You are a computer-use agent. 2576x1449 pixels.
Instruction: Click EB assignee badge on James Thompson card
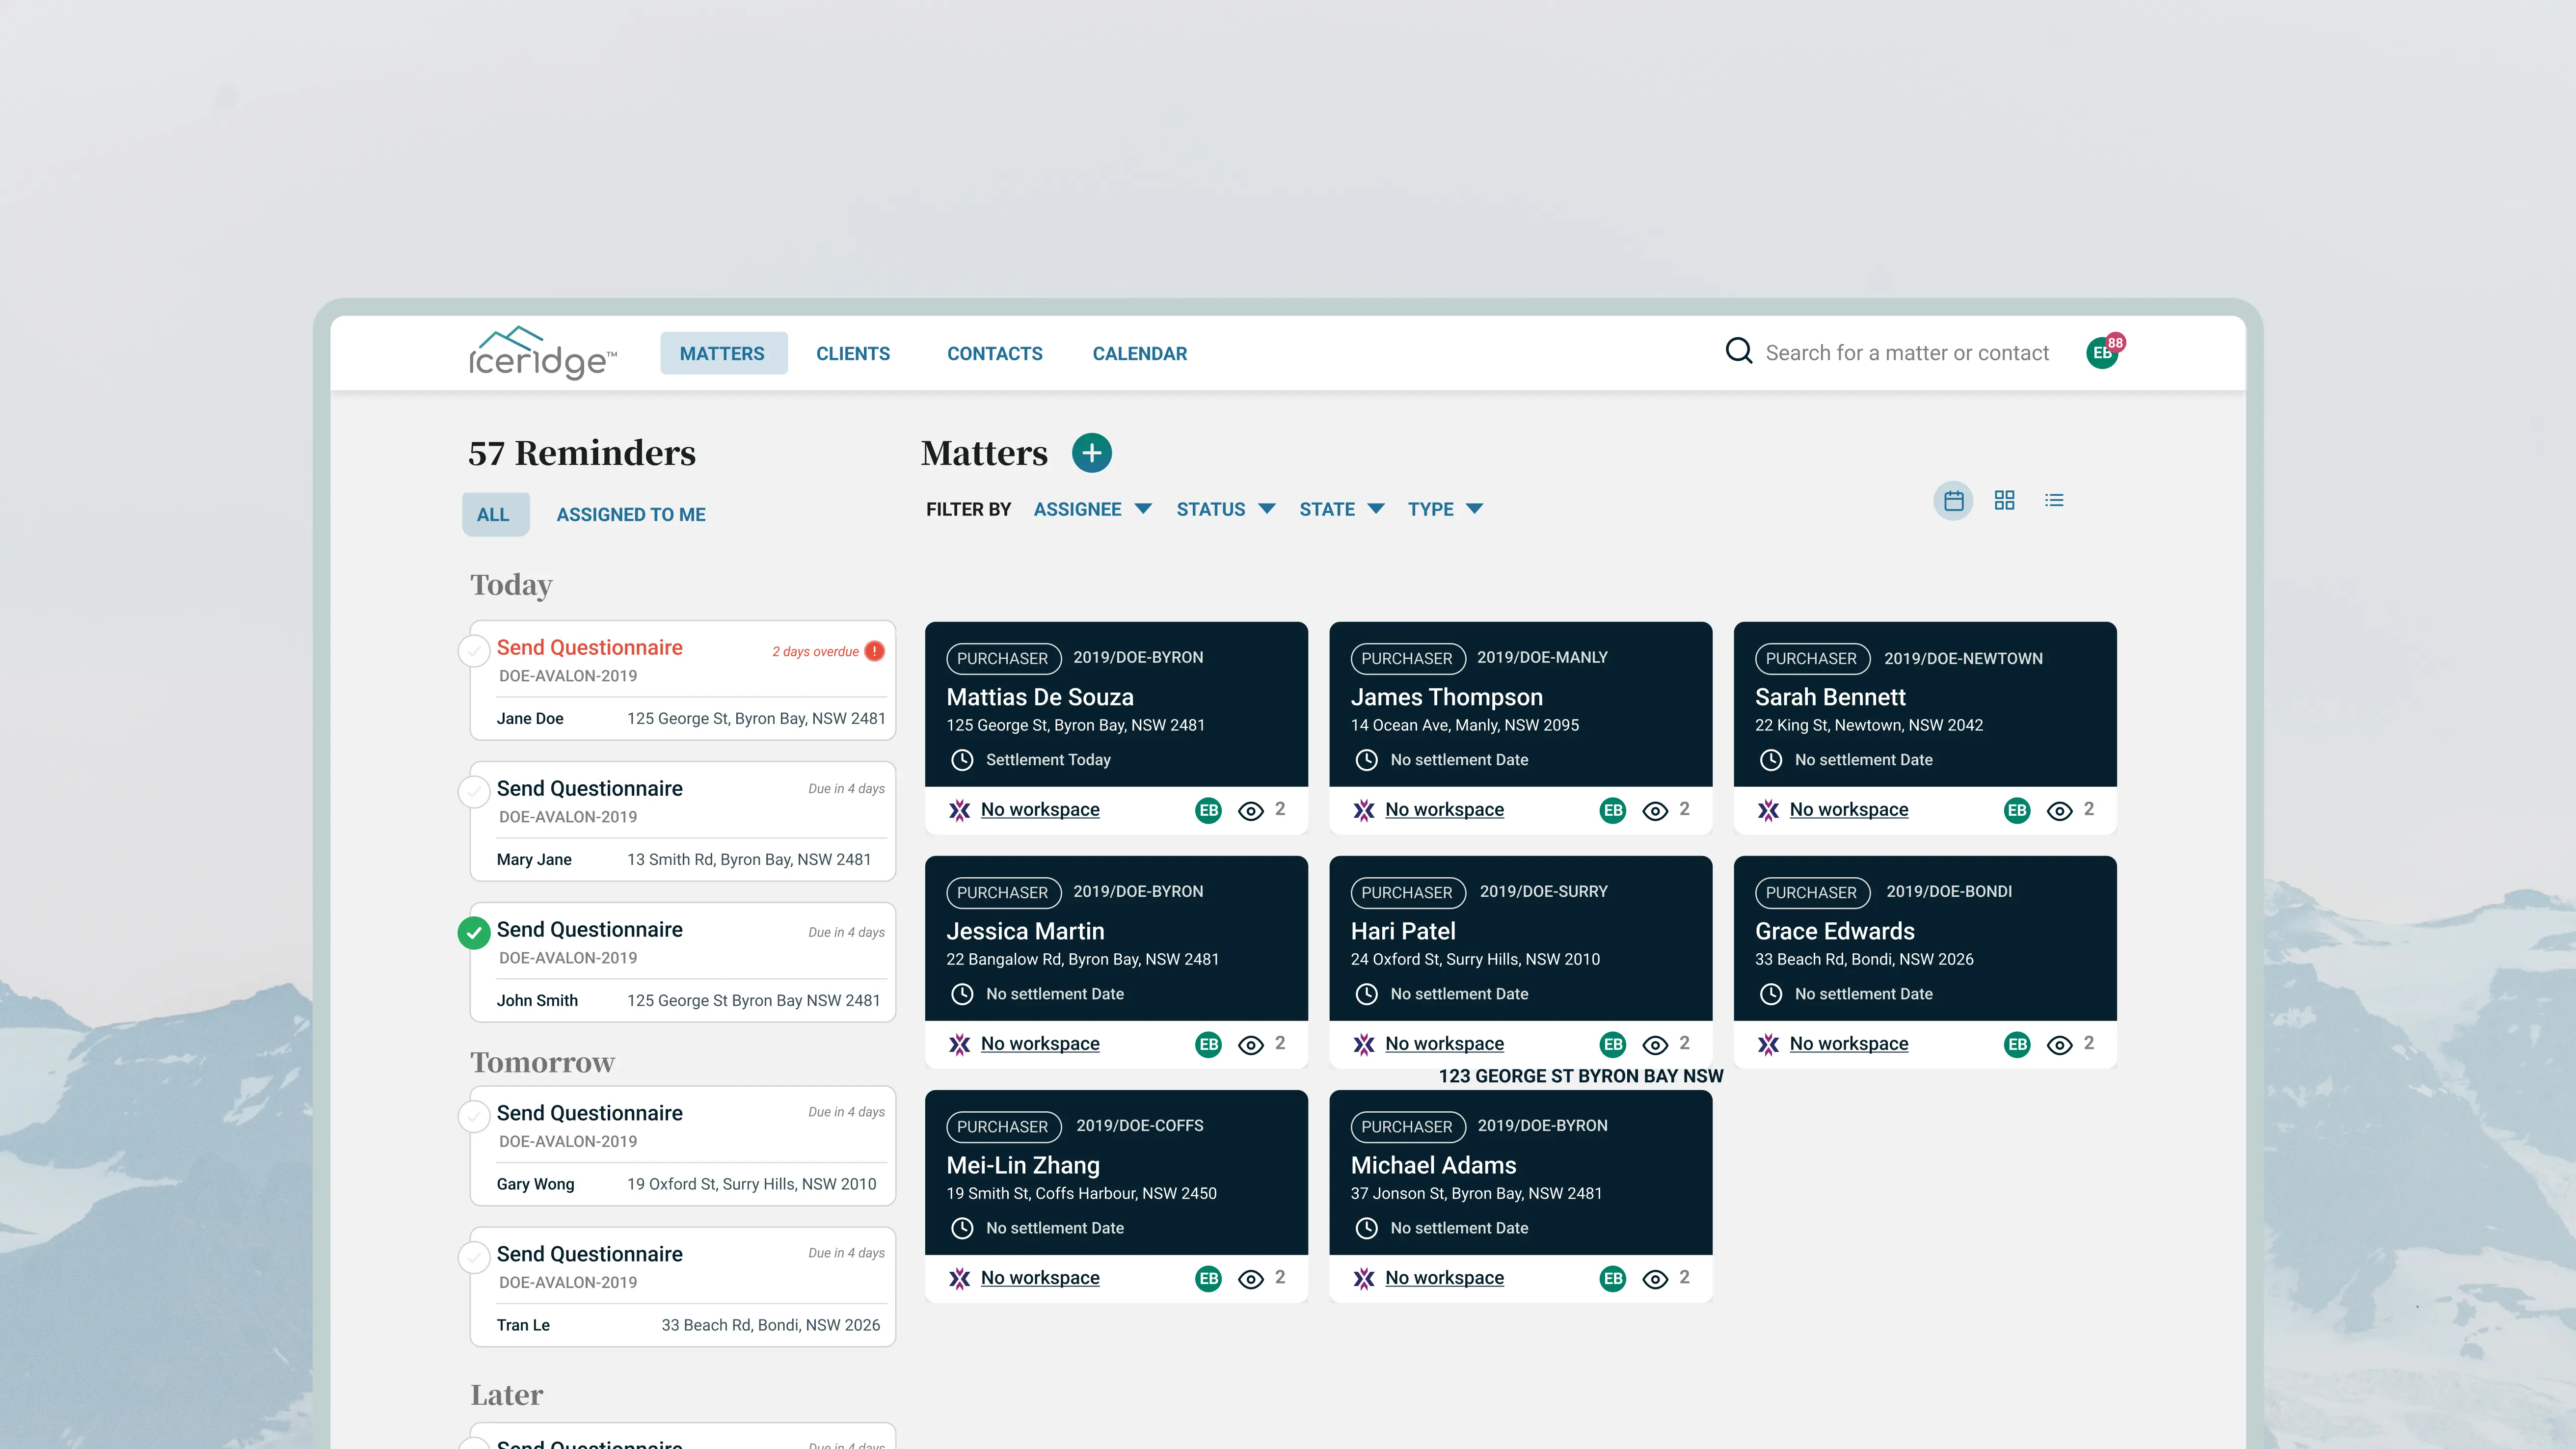tap(1613, 810)
